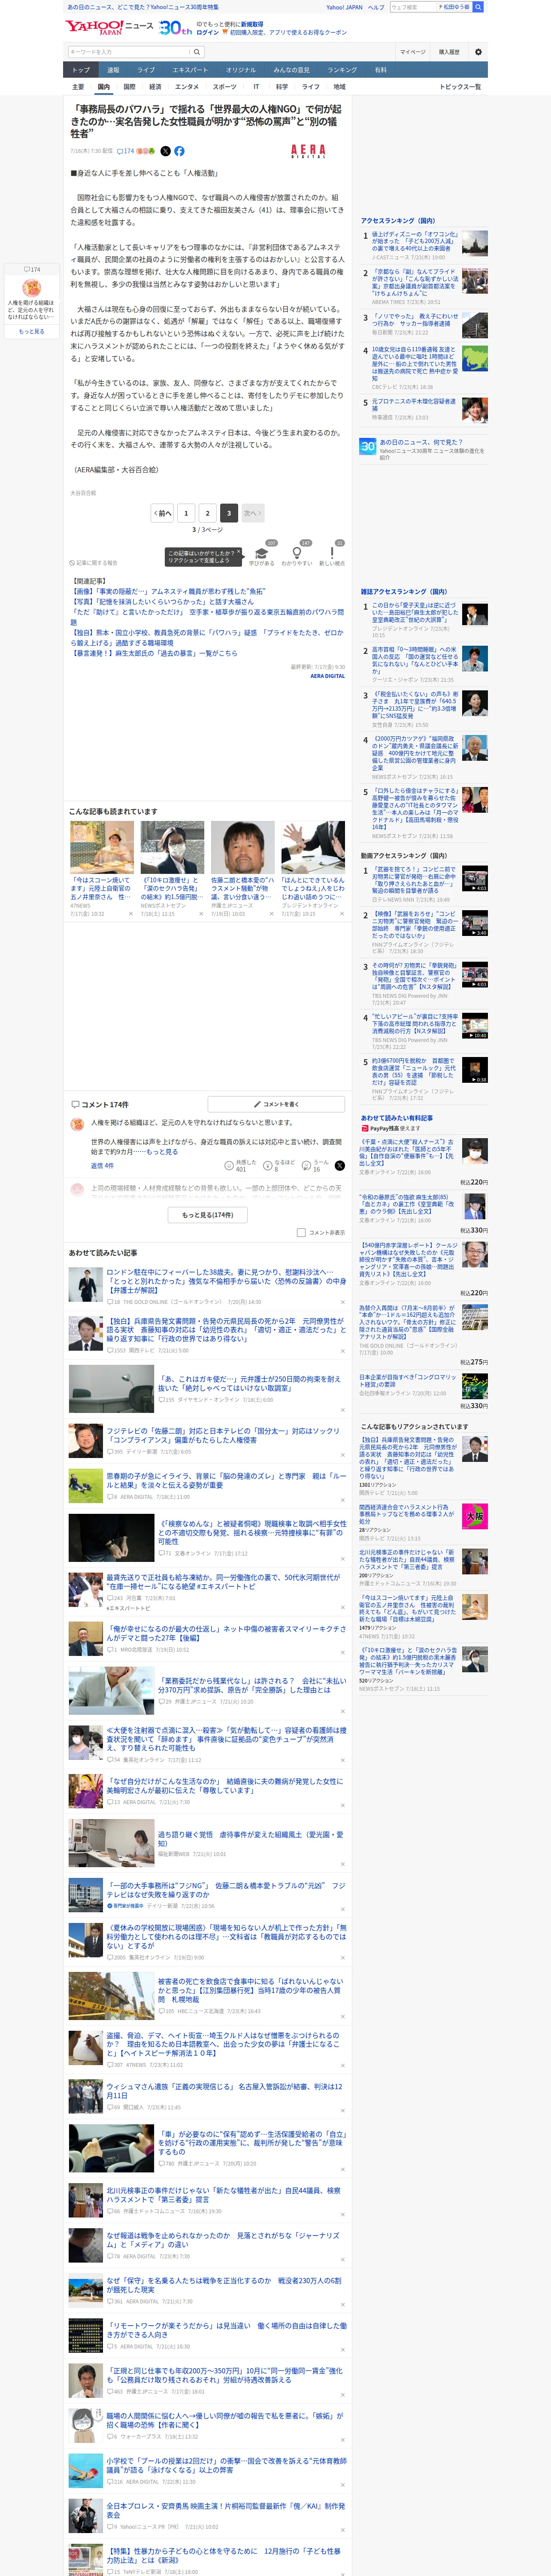
Task: Open the エキスパート navigation tab
Action: coord(190,70)
